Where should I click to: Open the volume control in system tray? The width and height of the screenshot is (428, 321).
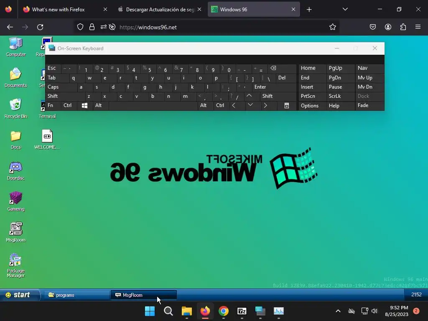[374, 311]
